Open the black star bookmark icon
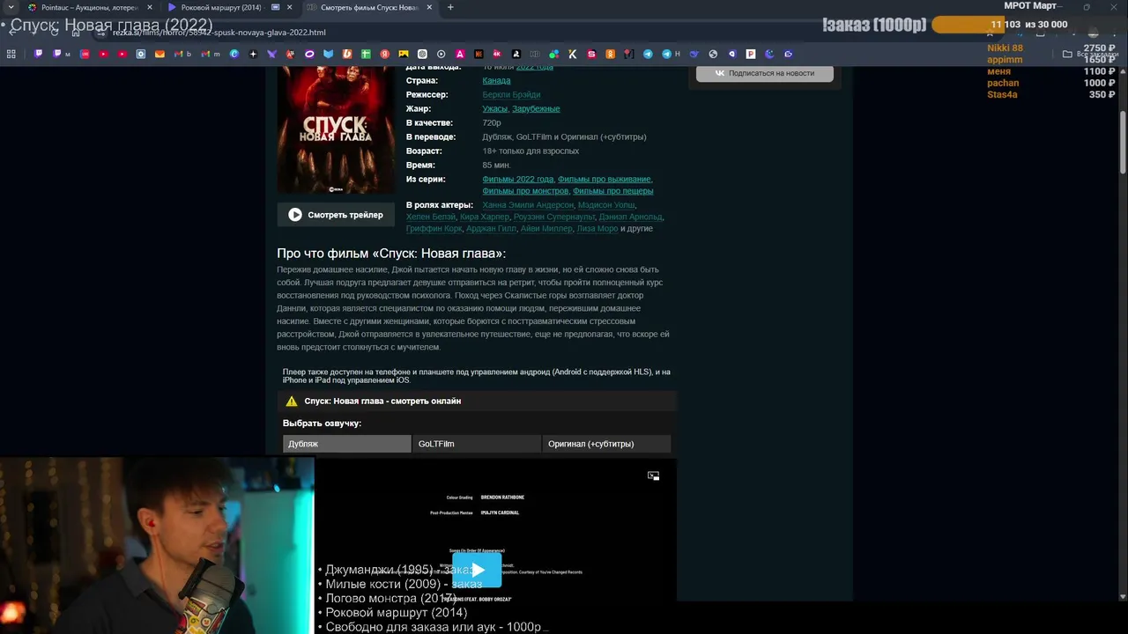This screenshot has height=634, width=1128. (253, 54)
